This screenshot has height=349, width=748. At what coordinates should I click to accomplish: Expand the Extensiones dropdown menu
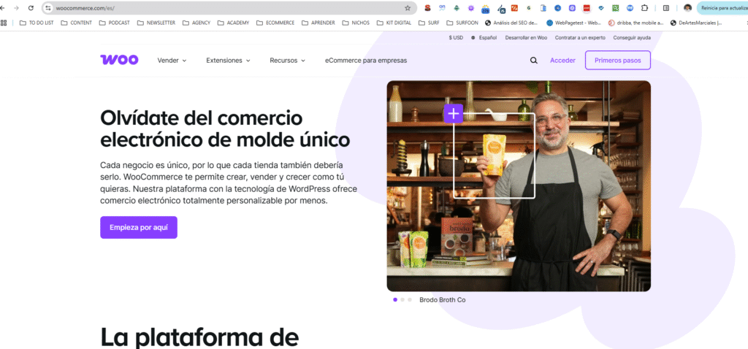point(228,61)
